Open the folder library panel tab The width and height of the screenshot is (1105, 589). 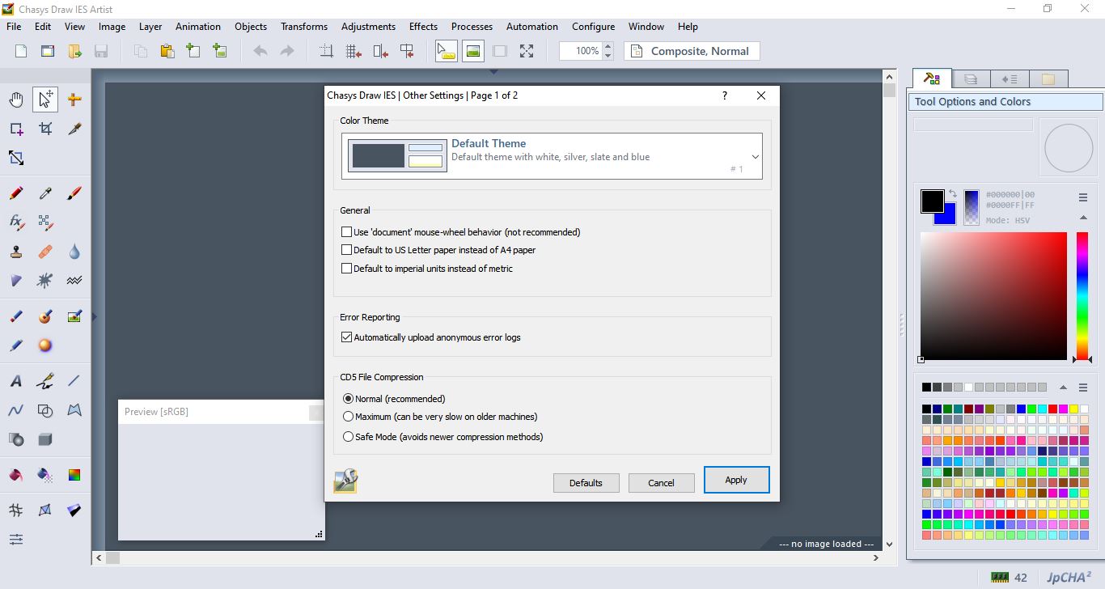(x=1048, y=79)
